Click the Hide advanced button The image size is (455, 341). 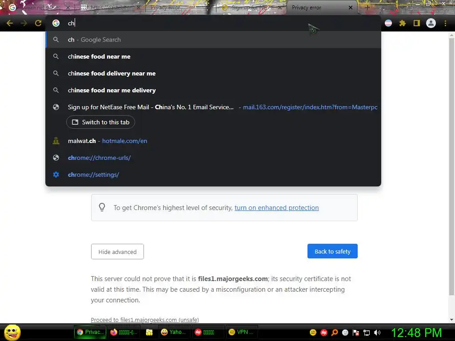point(117,252)
